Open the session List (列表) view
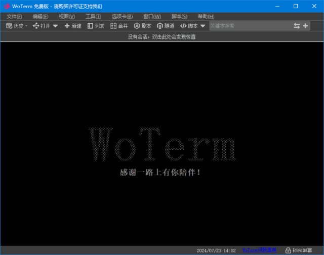The height and width of the screenshot is (255, 324). [x=90, y=26]
